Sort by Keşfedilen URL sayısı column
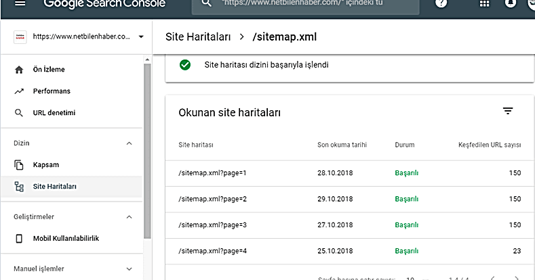The height and width of the screenshot is (280, 535). 490,145
